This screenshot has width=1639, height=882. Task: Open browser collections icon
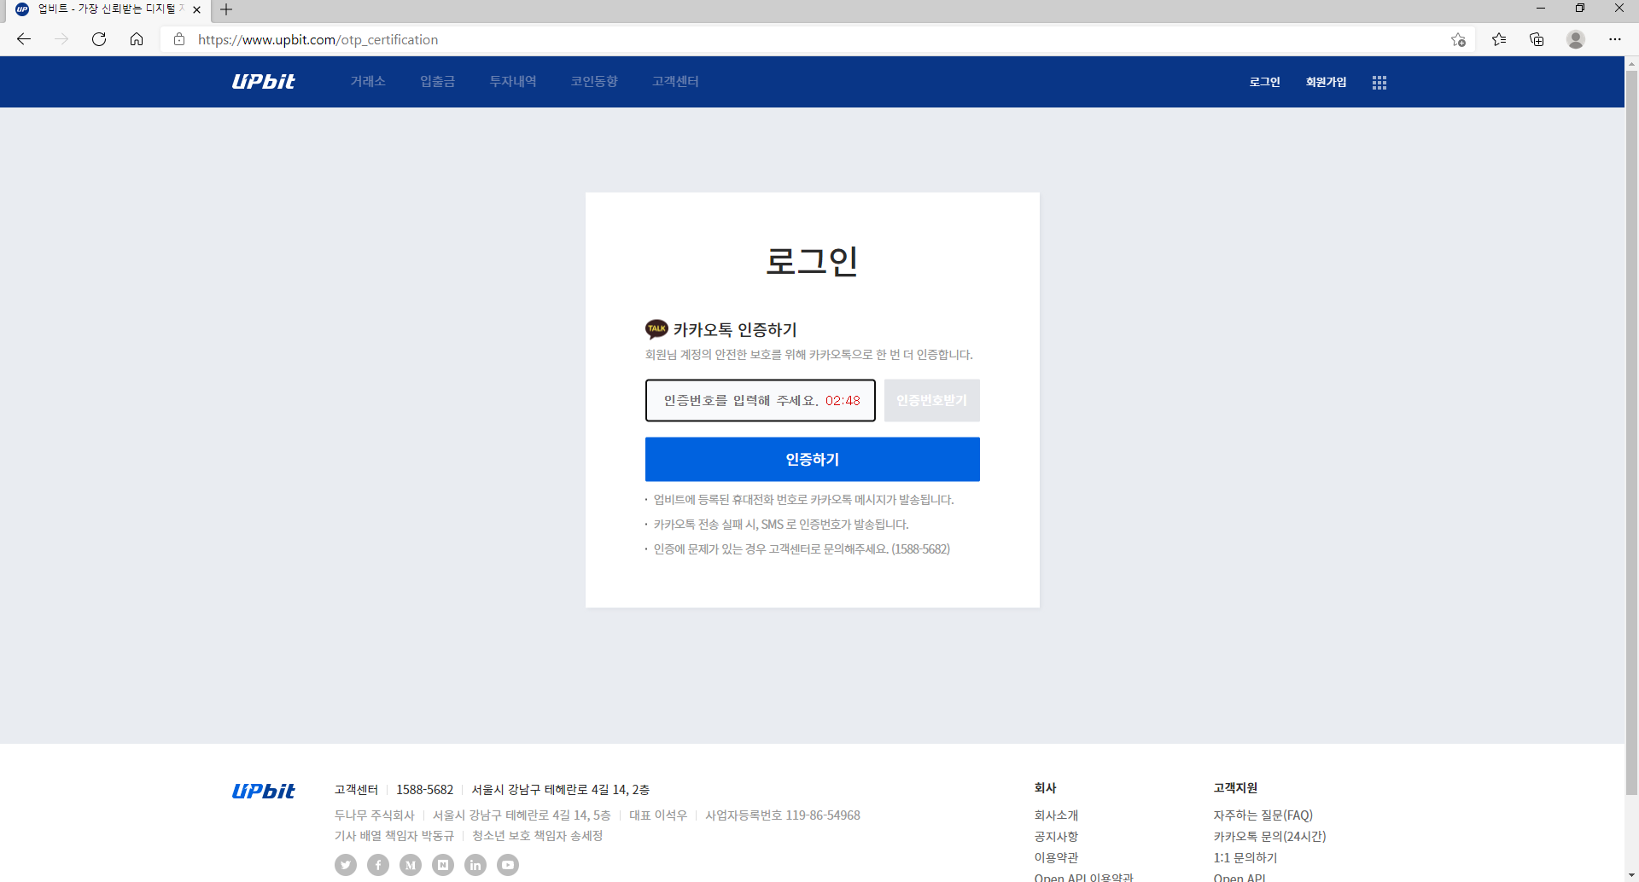click(1537, 39)
